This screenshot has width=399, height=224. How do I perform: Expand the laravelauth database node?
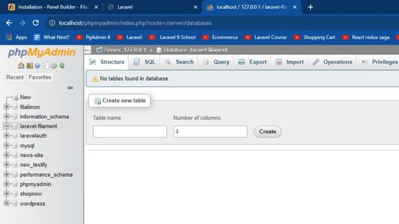[x=7, y=136]
